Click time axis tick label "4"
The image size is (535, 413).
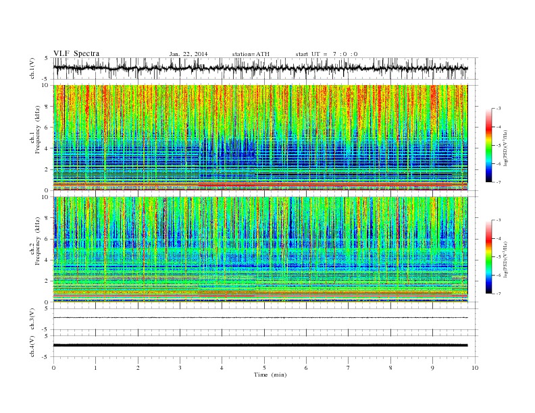(222, 368)
